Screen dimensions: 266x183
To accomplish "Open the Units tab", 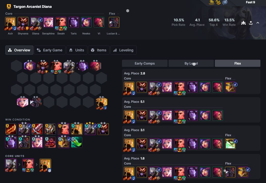I will click(77, 50).
